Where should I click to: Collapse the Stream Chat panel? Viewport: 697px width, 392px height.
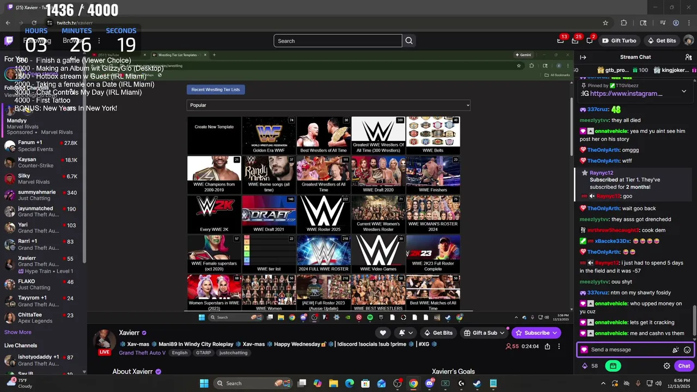[x=583, y=57]
